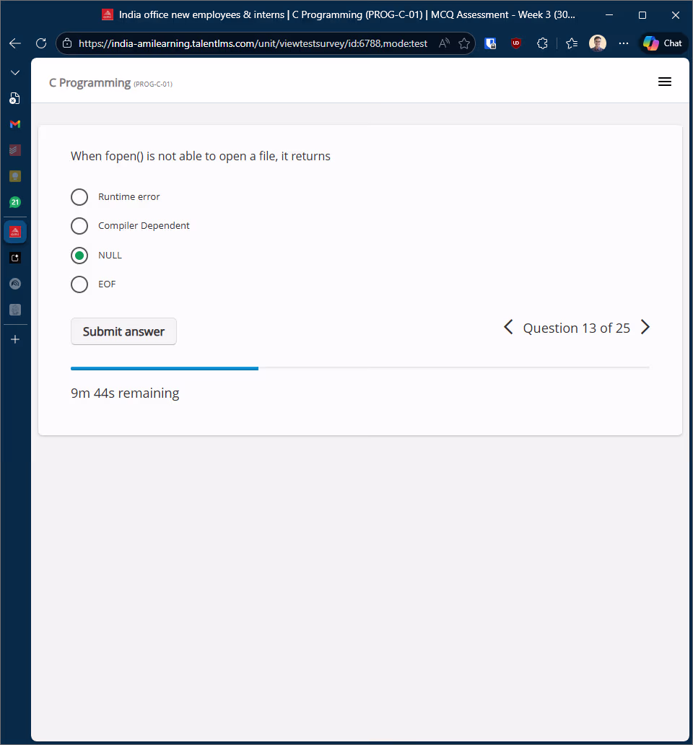Open the hamburger menu in course header
The width and height of the screenshot is (693, 745).
pos(665,82)
